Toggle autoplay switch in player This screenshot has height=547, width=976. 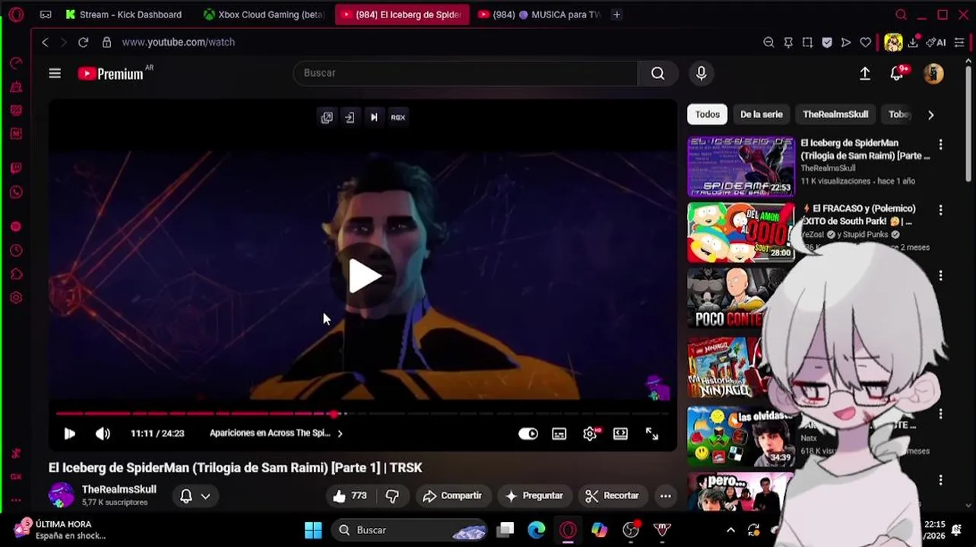click(x=528, y=434)
